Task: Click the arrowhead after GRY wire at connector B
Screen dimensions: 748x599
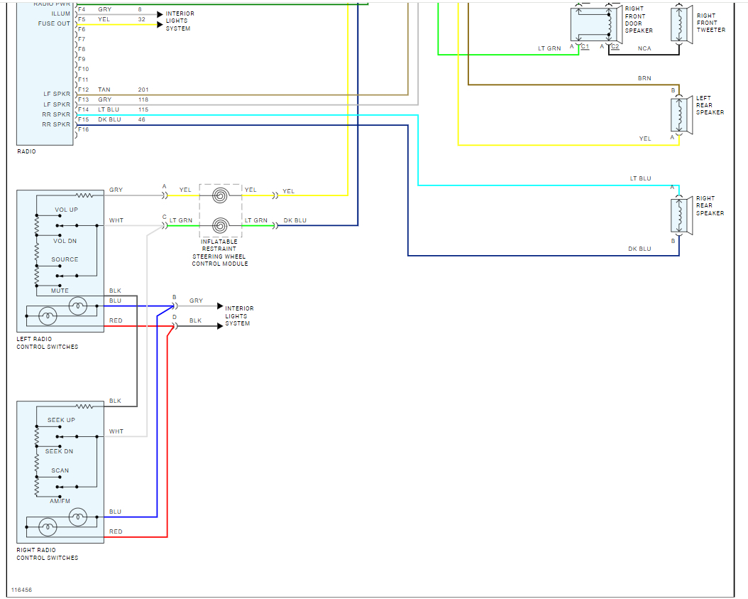Action: tap(220, 306)
